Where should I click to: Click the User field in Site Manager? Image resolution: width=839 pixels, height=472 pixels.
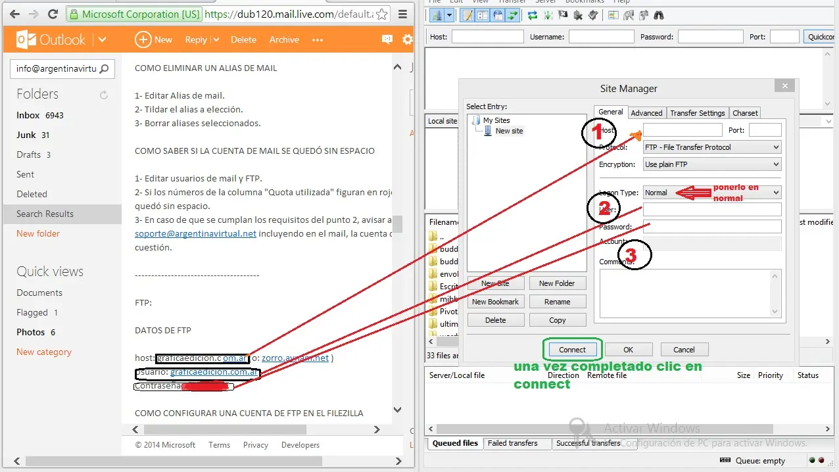[x=712, y=210]
